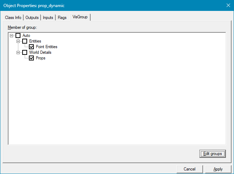
Task: Highlight the World Details tree label
Action: click(x=40, y=52)
